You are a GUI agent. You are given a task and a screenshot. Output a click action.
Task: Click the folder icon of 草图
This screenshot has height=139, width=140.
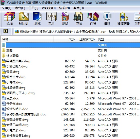[x=4, y=50]
